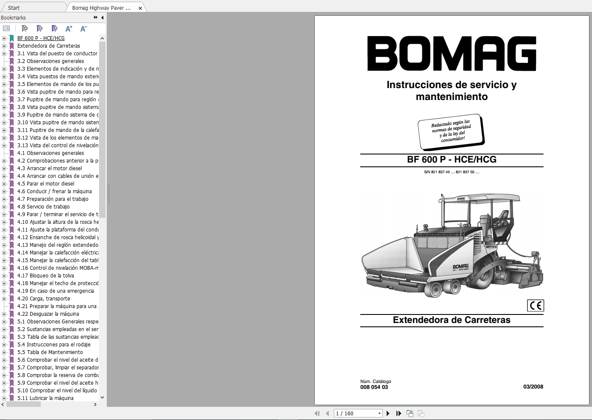Open the page number dropdown
The image size is (592, 420).
click(379, 414)
